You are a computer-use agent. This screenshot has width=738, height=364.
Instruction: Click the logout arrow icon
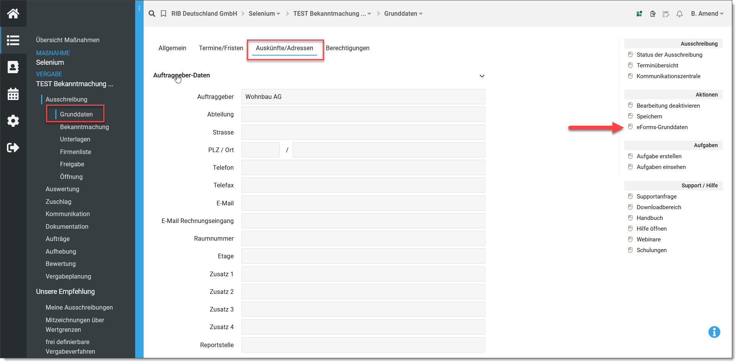pyautogui.click(x=13, y=148)
